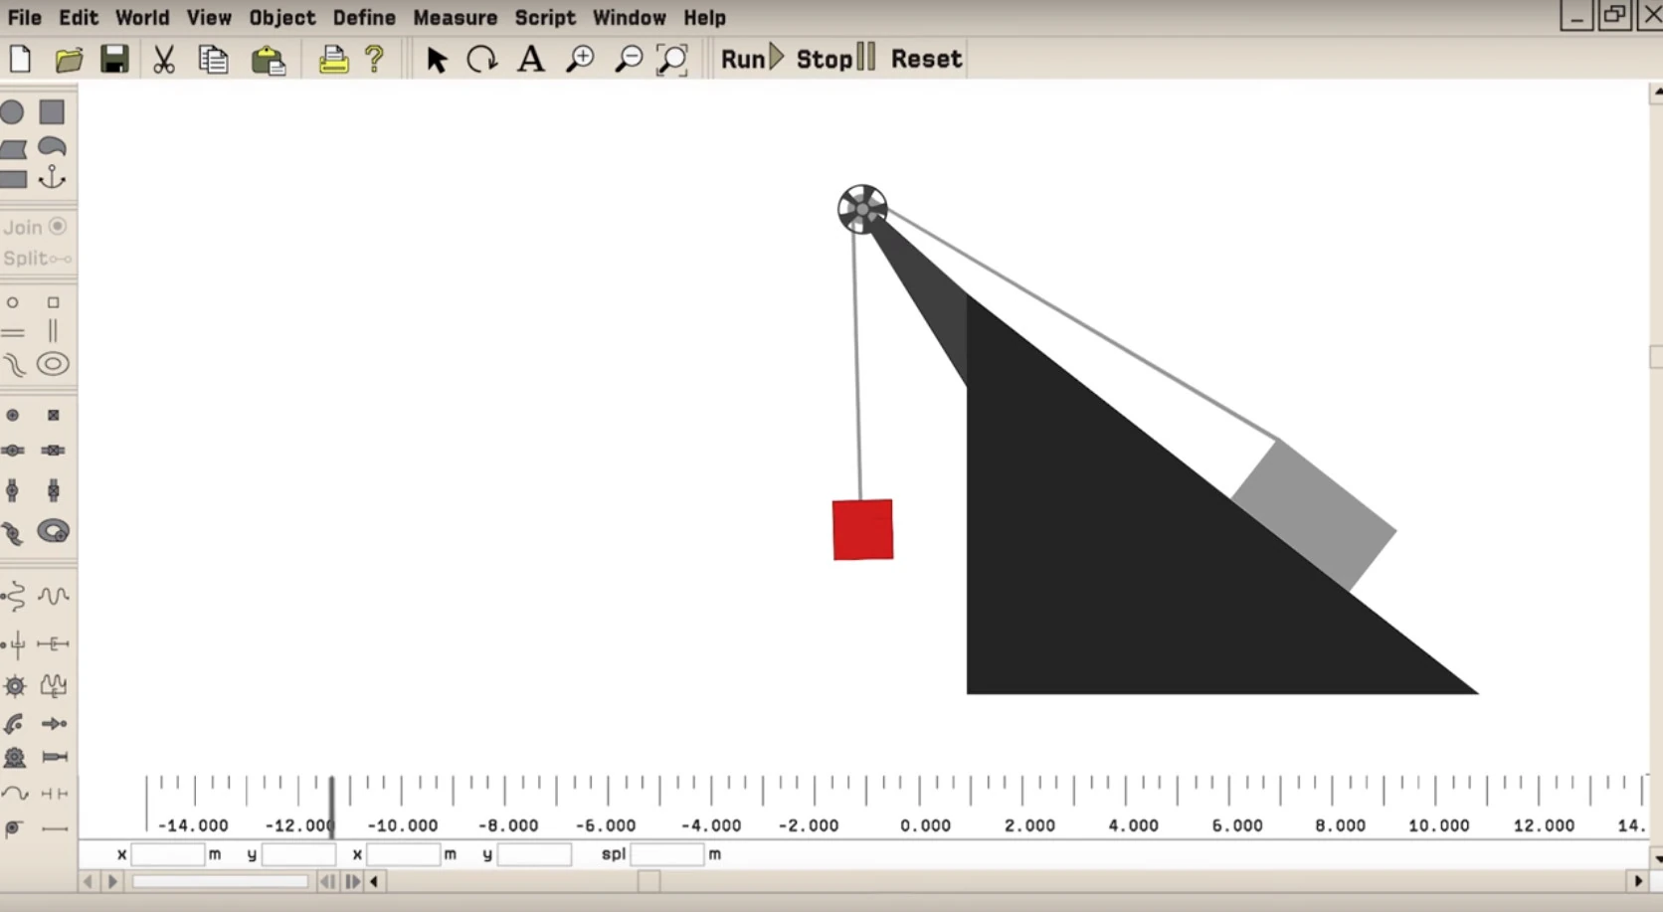
Task: Select the Zoom In magnifier tool
Action: tap(580, 59)
